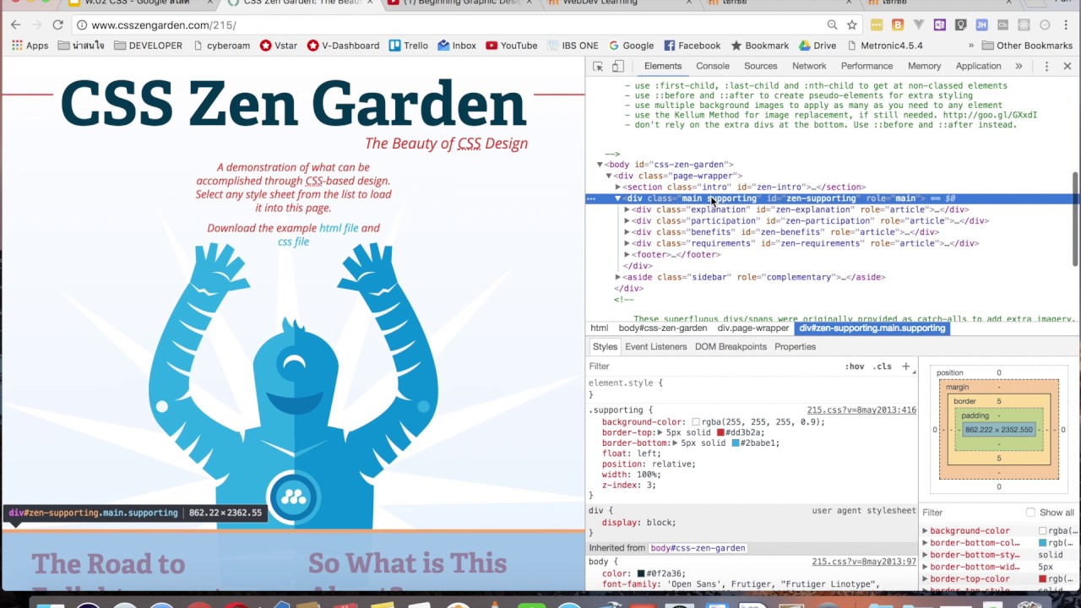Switch to the Console tab
1081x608 pixels.
point(713,66)
